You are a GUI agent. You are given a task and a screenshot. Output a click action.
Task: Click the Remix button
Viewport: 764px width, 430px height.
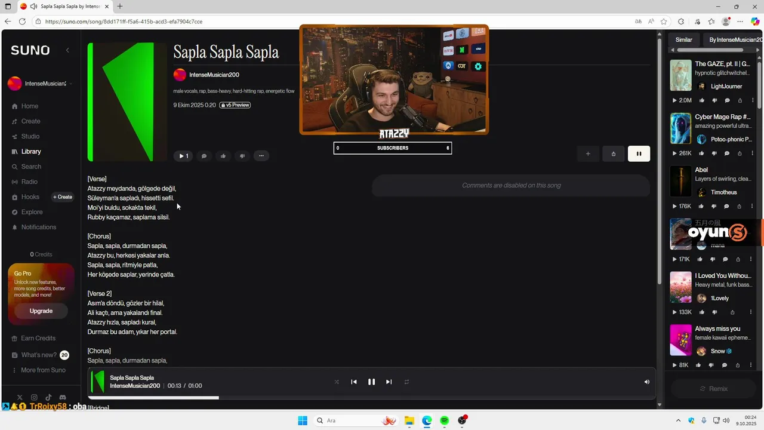click(713, 389)
